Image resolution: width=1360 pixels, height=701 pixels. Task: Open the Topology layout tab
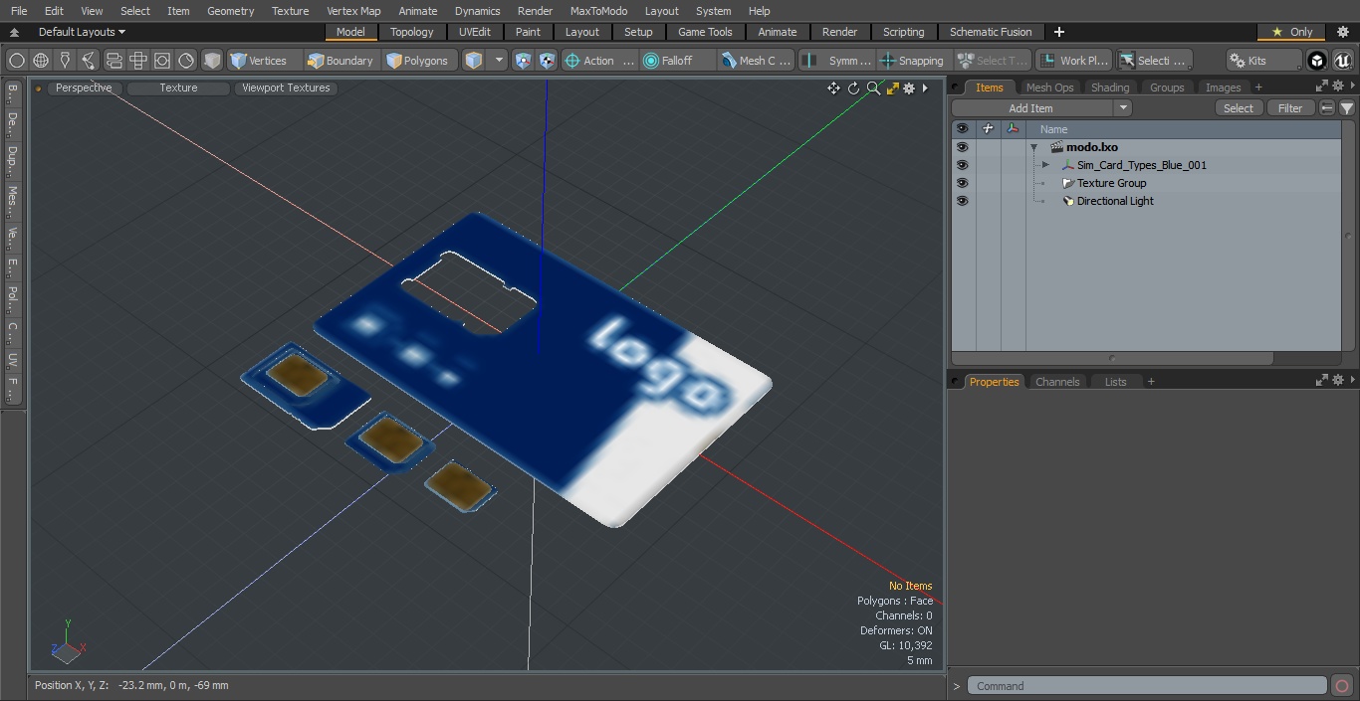click(x=412, y=32)
